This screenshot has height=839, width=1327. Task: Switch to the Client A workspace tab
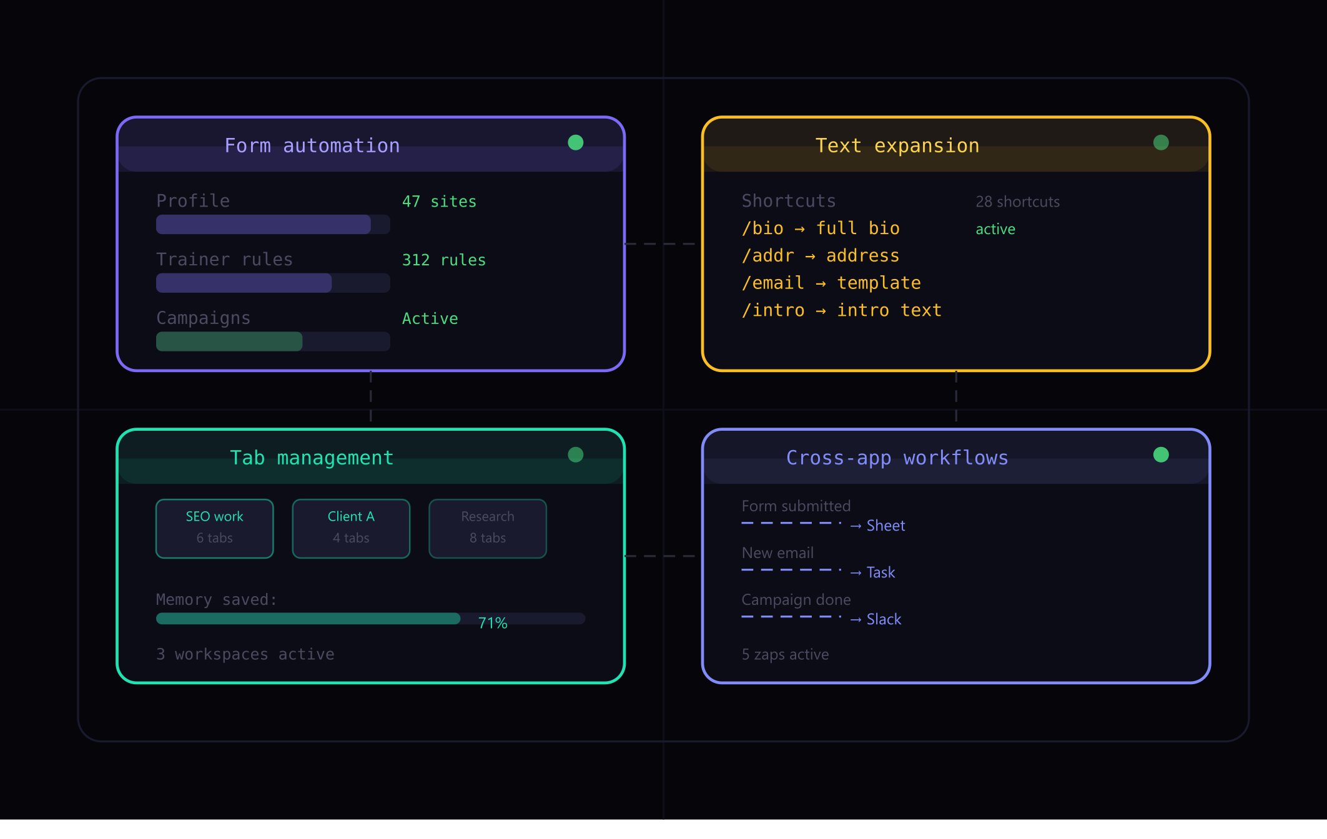pos(350,527)
